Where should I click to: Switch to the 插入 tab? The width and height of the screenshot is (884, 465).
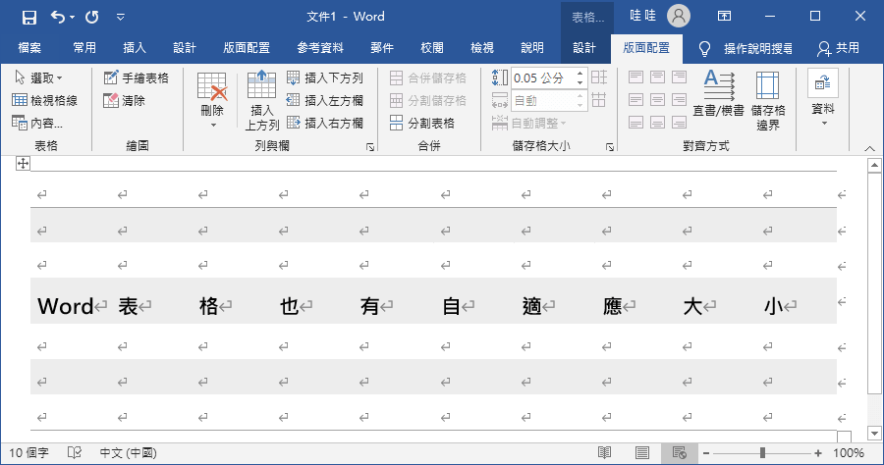(x=135, y=48)
